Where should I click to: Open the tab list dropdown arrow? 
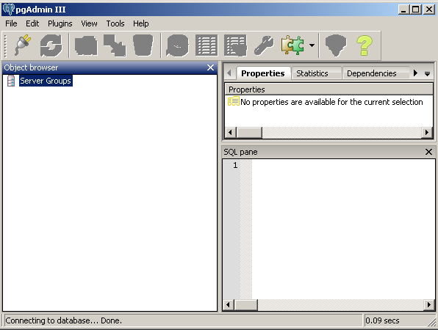[427, 74]
